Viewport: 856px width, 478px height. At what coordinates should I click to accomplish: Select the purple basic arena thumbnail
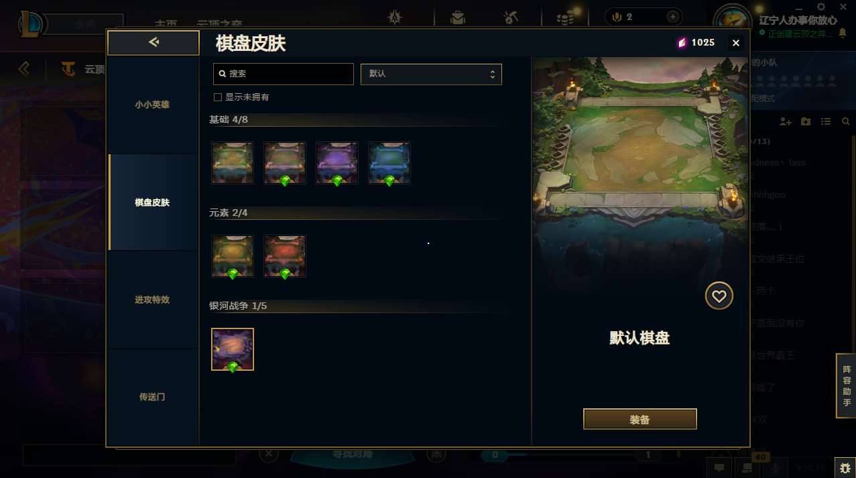[337, 163]
